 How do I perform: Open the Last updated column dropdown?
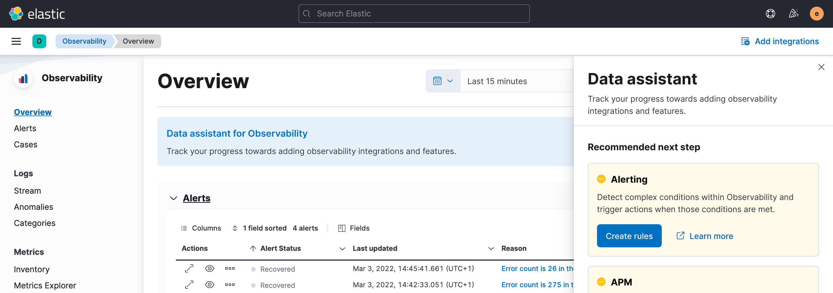(342, 249)
